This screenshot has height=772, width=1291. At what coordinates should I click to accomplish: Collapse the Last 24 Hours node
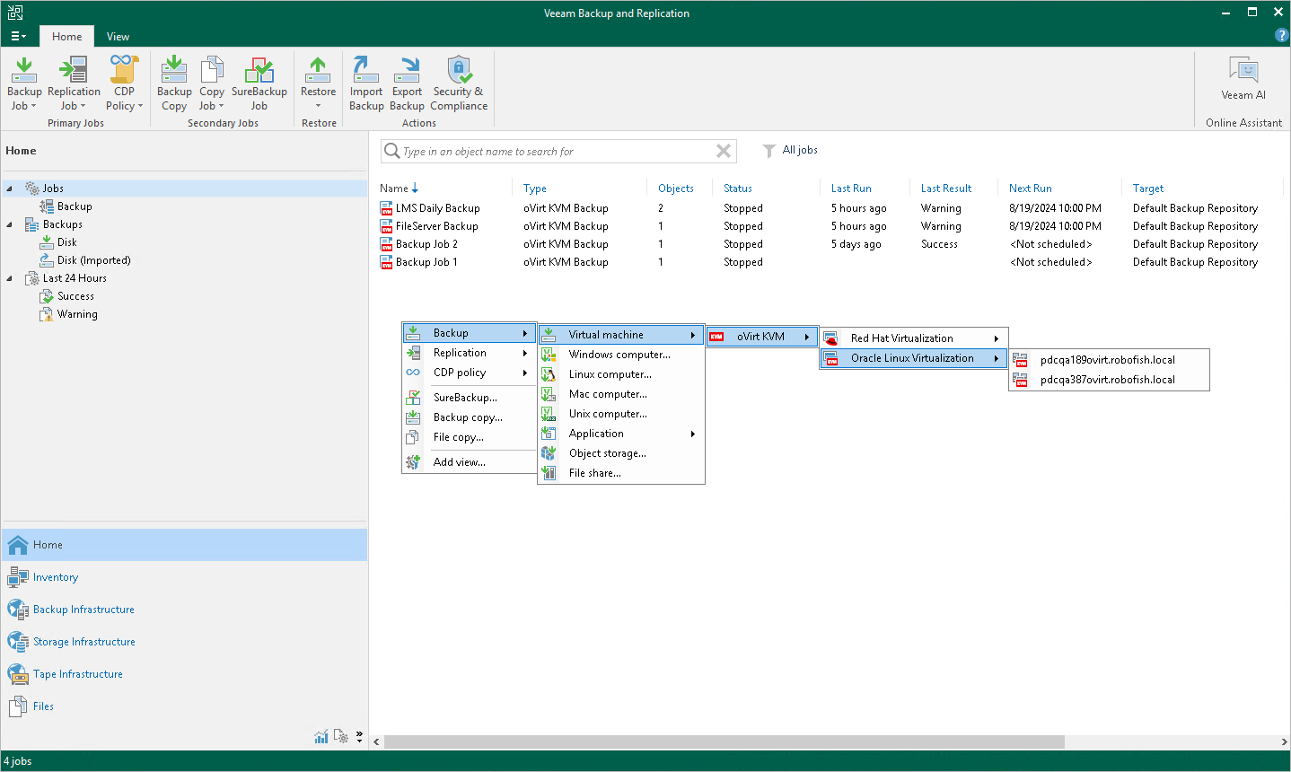click(10, 278)
